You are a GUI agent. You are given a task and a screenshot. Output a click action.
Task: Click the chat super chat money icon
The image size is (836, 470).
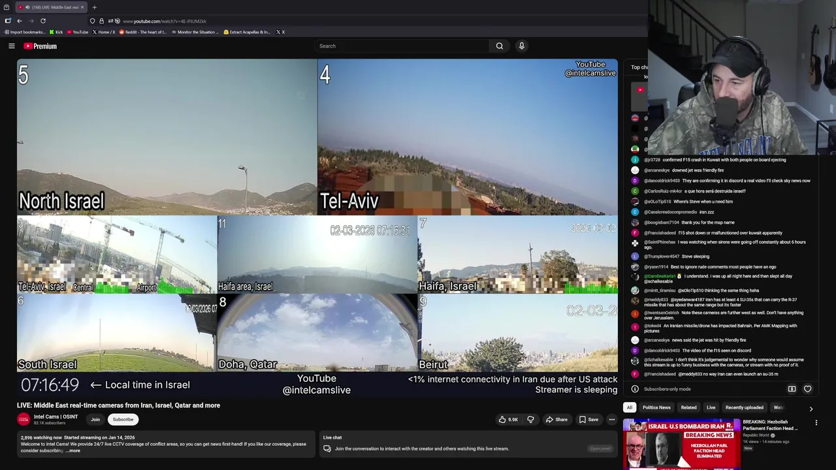(x=792, y=389)
